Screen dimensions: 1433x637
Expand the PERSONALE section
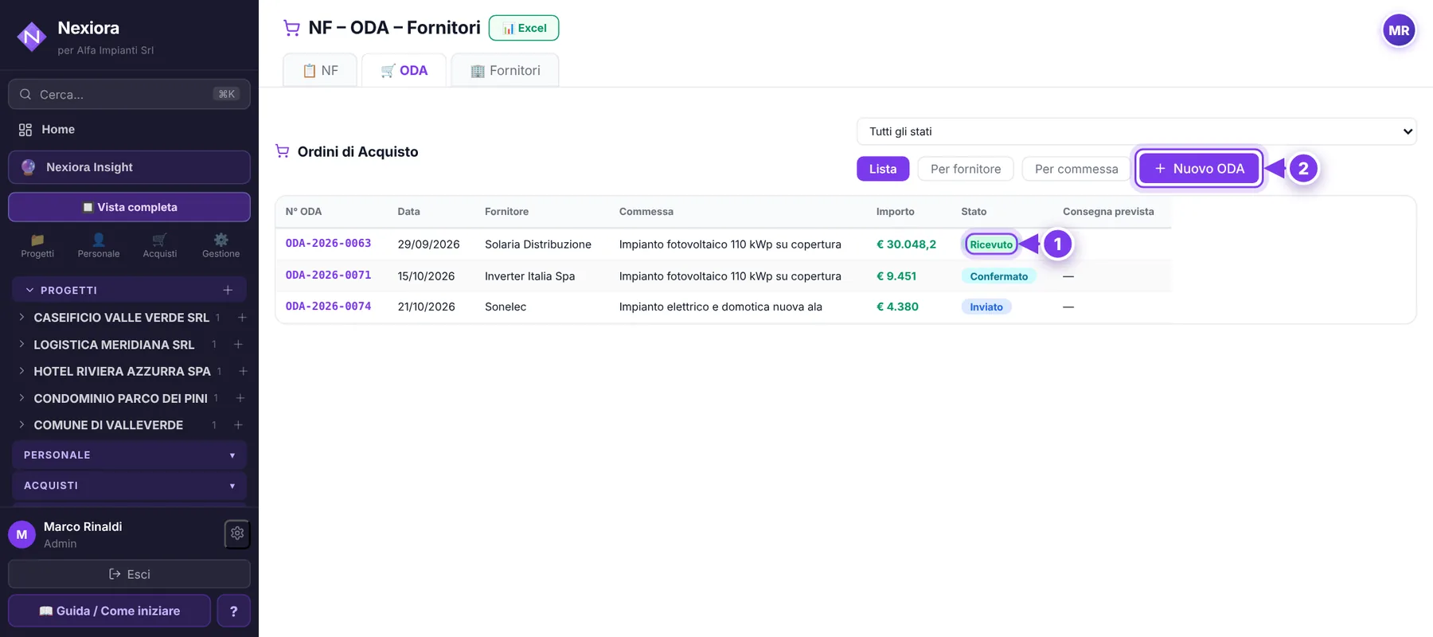point(129,455)
